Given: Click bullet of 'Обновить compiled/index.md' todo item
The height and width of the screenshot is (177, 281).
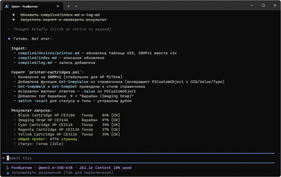Looking at the screenshot, I should 13,15.
